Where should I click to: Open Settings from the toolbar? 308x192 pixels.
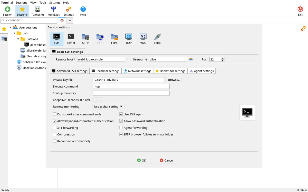pos(69,11)
